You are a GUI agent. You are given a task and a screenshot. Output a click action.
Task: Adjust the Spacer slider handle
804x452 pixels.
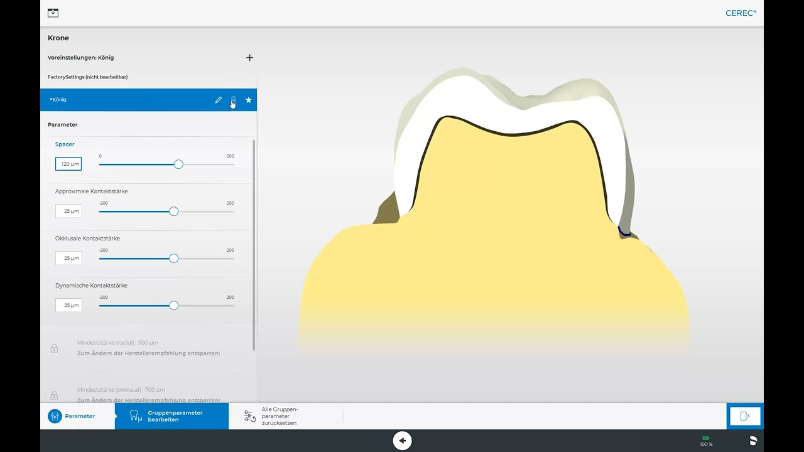[x=178, y=164]
